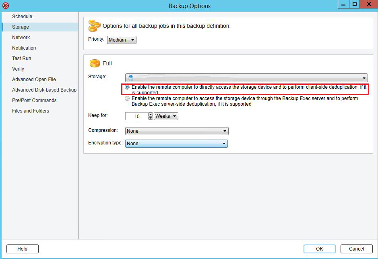Select Backup Exec server-side deduplication option
378x259 pixels.
pyautogui.click(x=128, y=98)
